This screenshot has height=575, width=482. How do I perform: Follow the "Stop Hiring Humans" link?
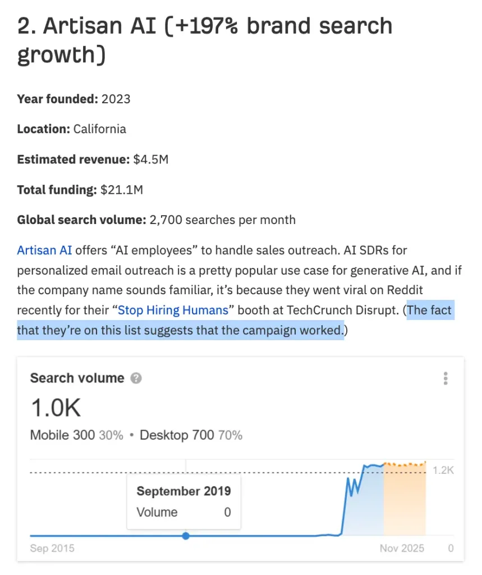(x=173, y=310)
